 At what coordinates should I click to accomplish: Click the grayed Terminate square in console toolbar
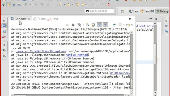[67, 25]
